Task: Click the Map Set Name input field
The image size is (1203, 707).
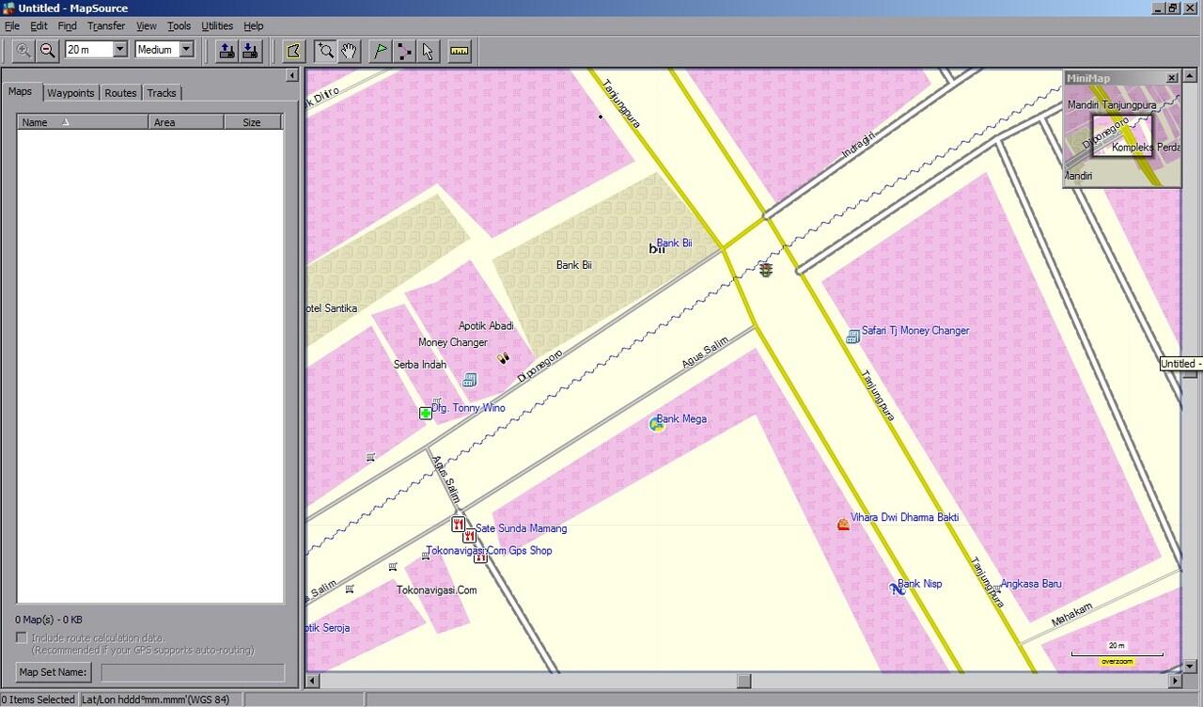Action: (193, 673)
